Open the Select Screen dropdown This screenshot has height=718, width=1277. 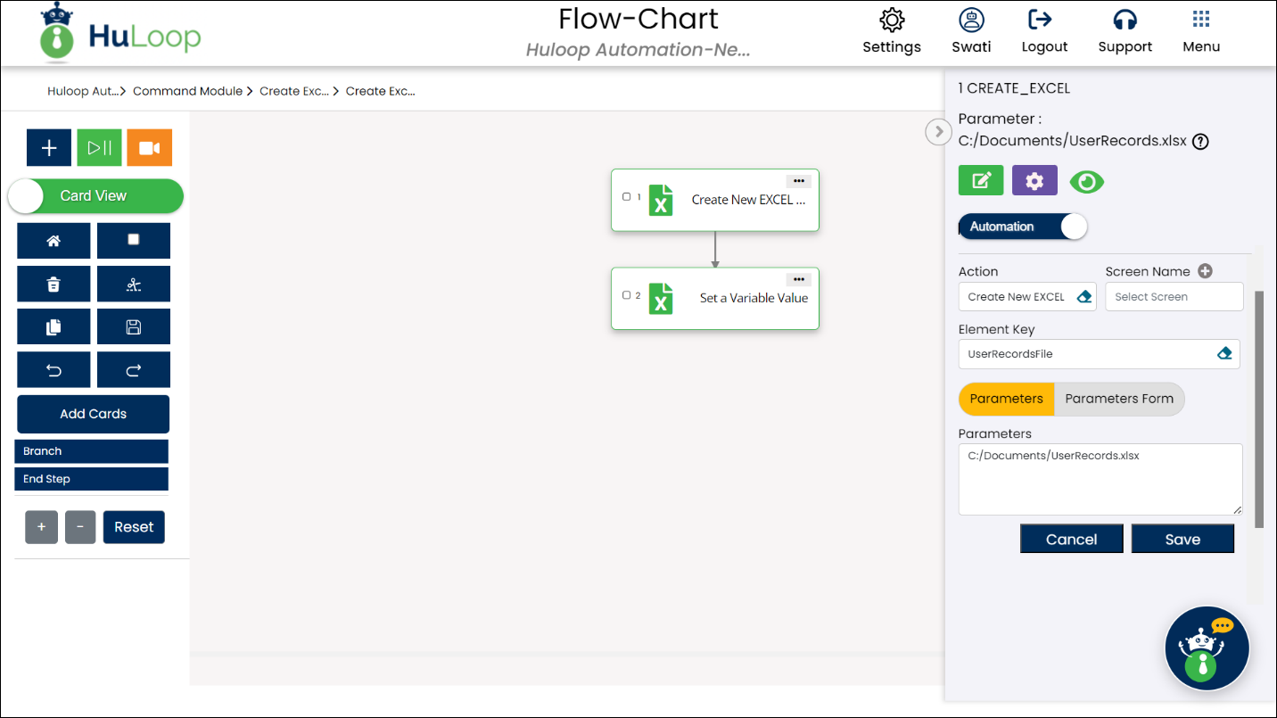pyautogui.click(x=1174, y=297)
